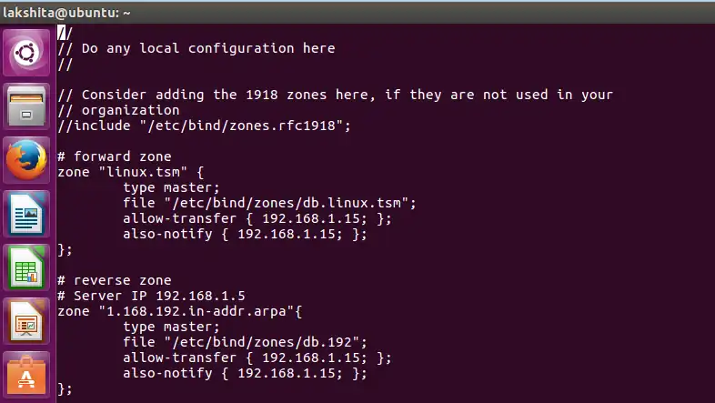Screen dimensions: 715x403
Task: Click the "Do any local configuration here" comment
Action: 208,48
